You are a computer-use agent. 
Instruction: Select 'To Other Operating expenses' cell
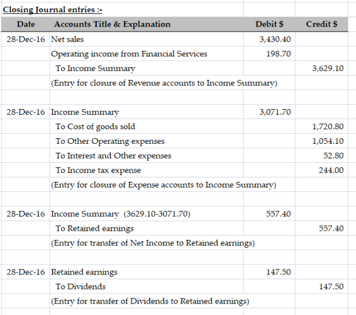click(110, 141)
